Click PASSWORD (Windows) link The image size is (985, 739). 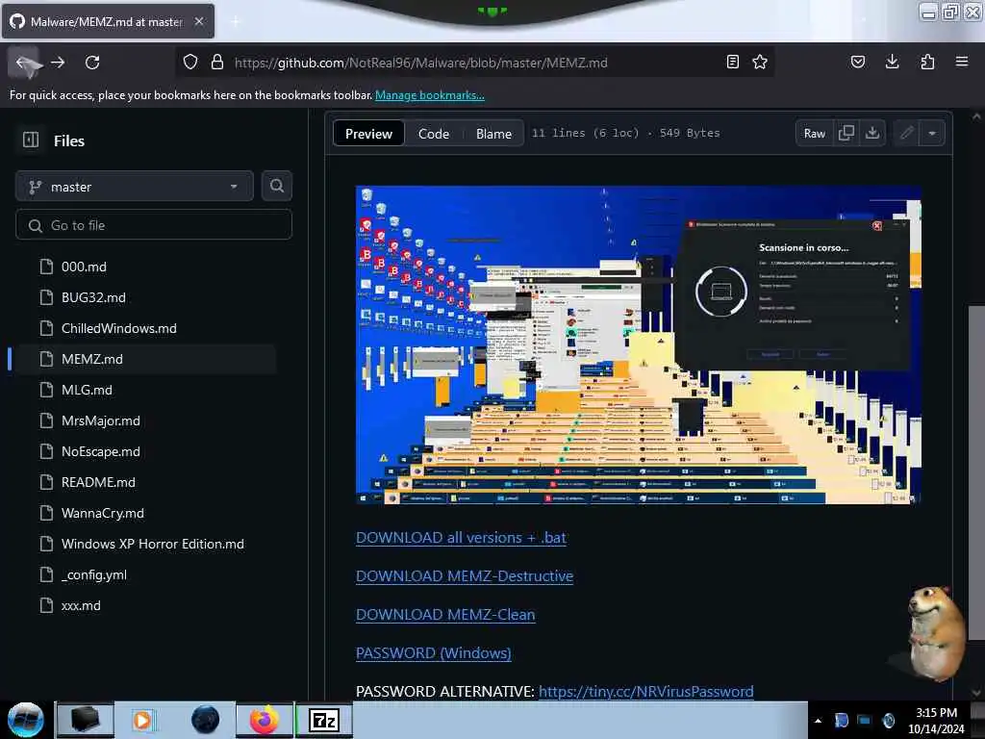point(434,653)
